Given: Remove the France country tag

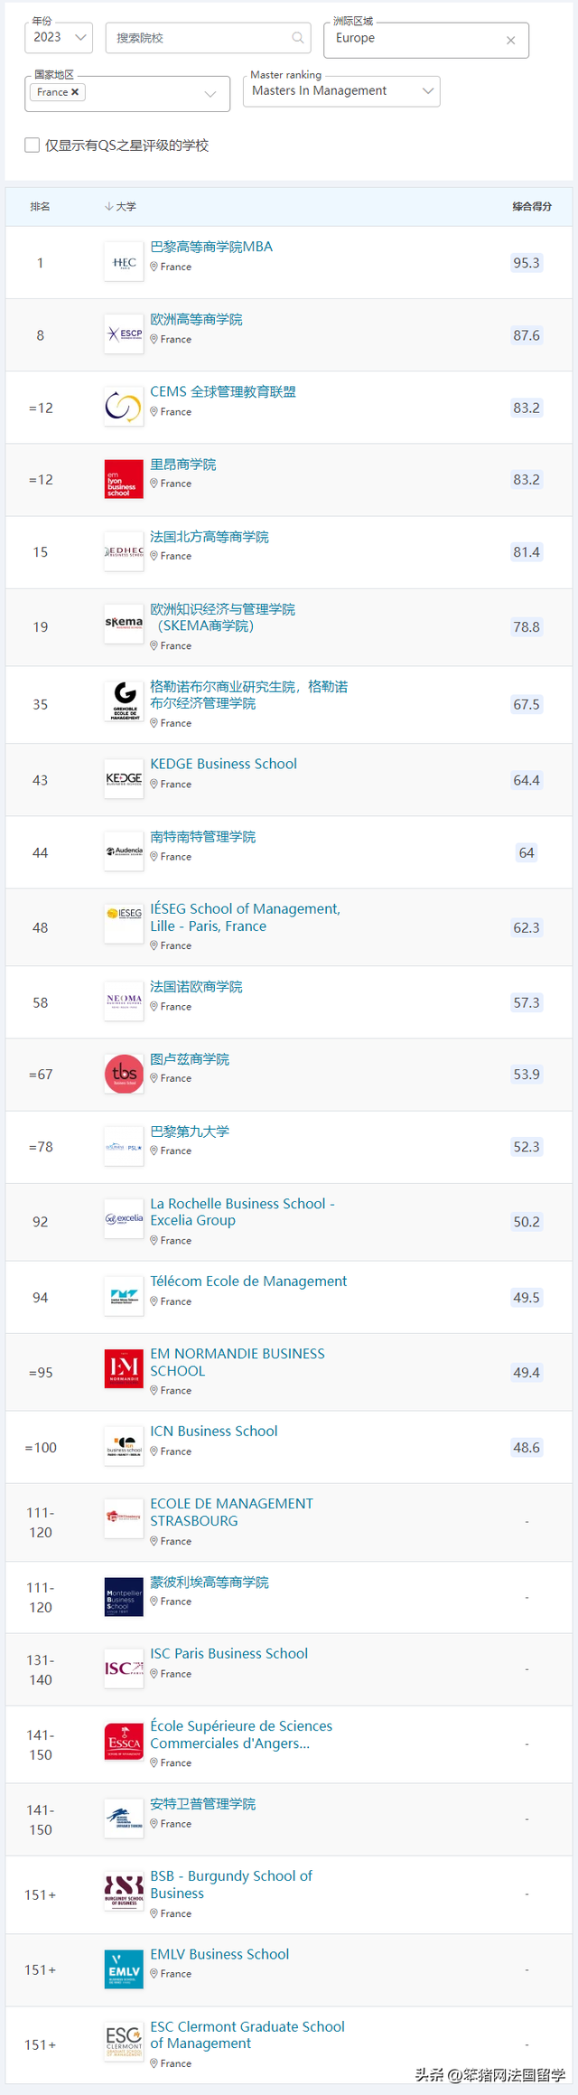Looking at the screenshot, I should (75, 92).
